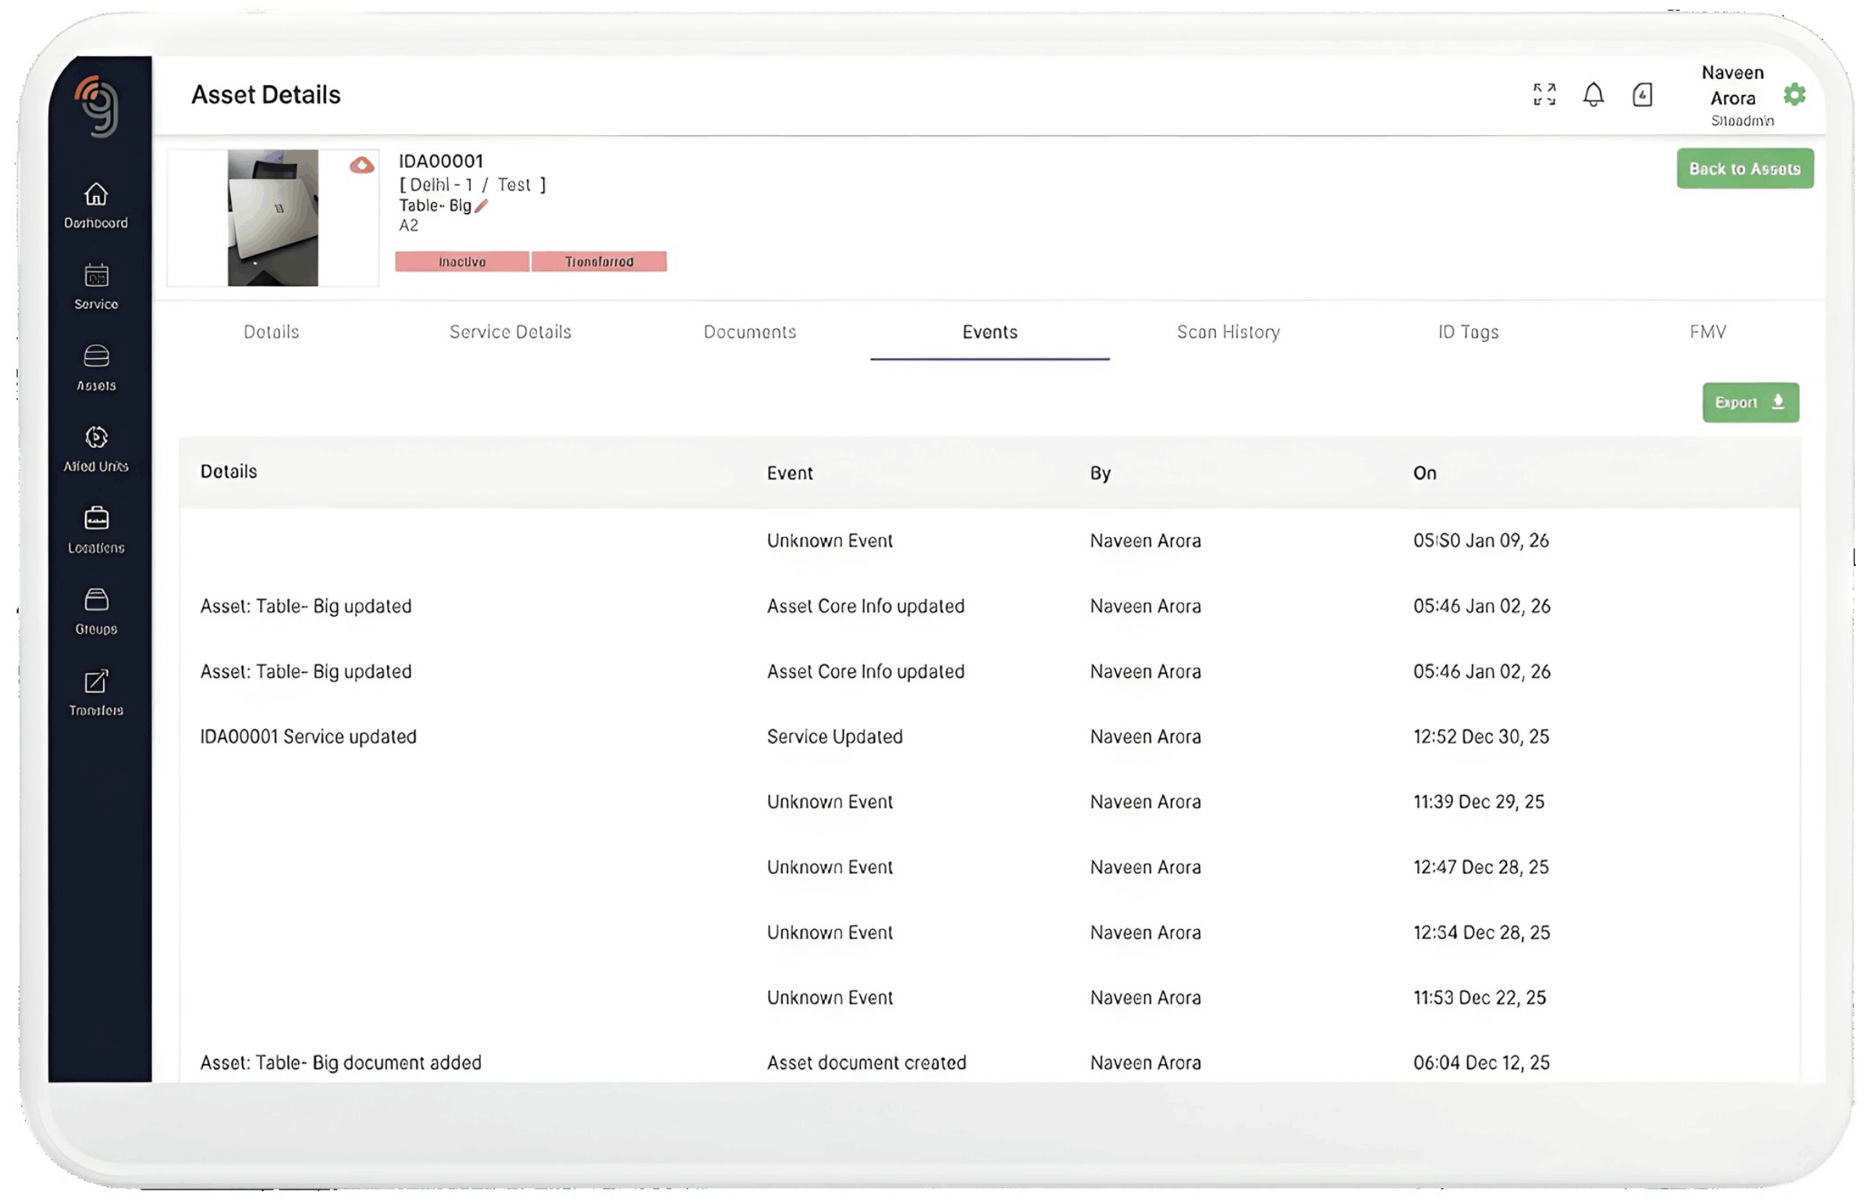Screen dimensions: 1873x1199
Task: Click the pencil edit icon beside Table- Big
Action: pyautogui.click(x=482, y=206)
